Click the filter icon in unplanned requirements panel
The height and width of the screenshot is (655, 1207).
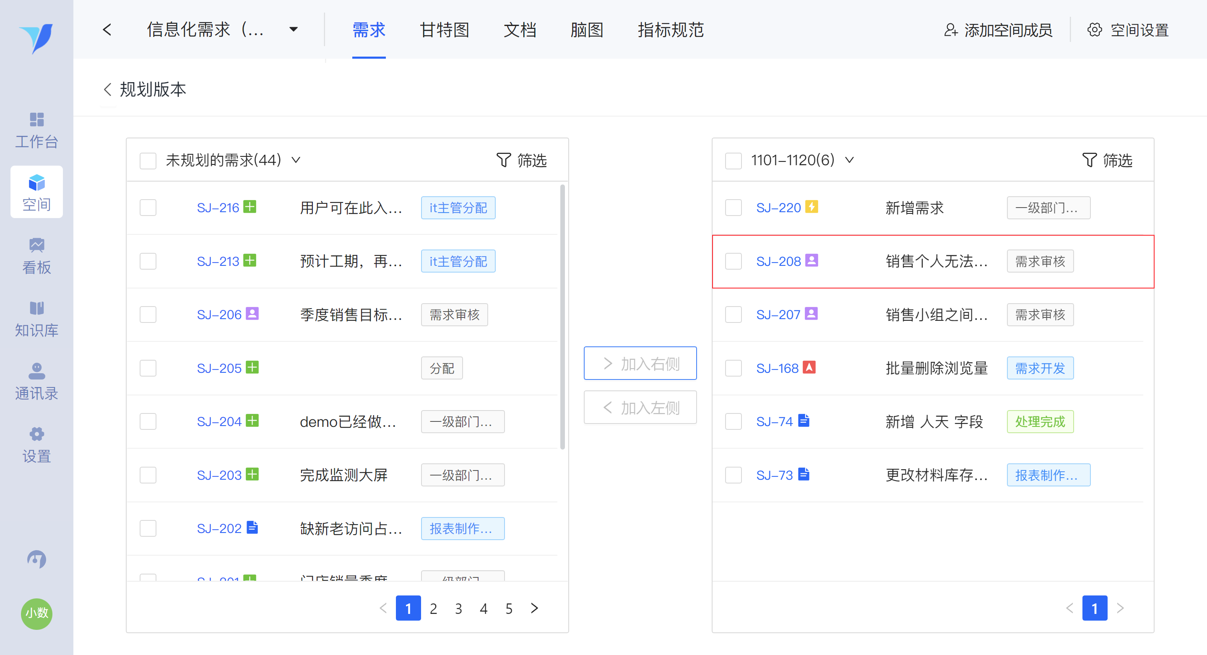click(x=504, y=160)
